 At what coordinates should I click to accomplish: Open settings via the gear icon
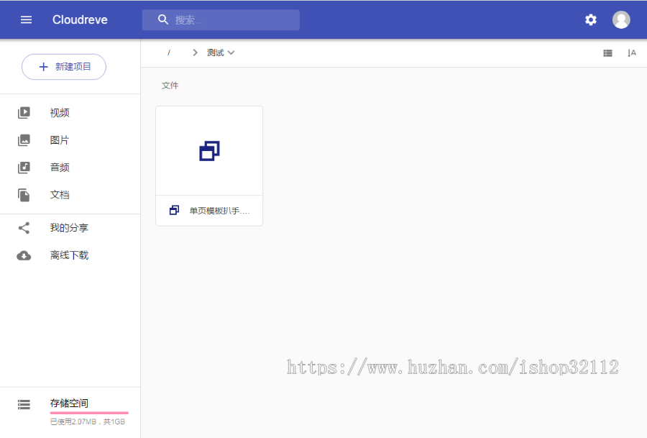coord(591,20)
